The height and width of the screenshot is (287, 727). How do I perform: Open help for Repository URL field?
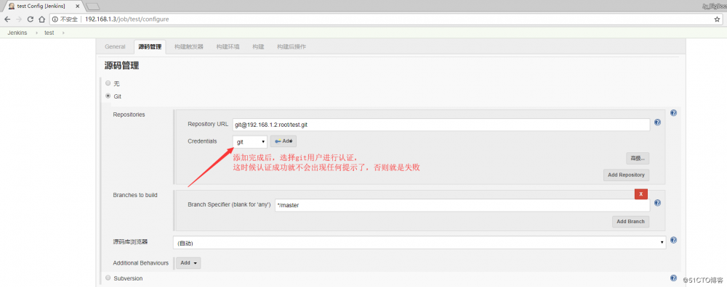pyautogui.click(x=657, y=122)
